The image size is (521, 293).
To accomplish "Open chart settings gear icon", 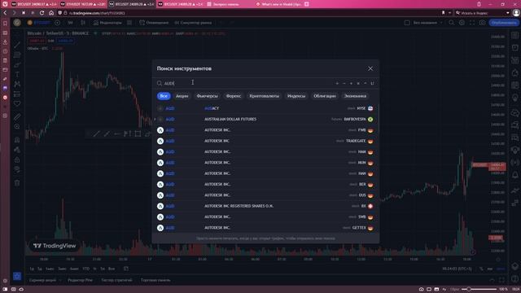I will [462, 23].
